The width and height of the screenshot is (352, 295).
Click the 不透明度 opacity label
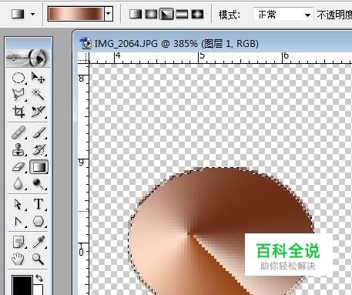coord(334,15)
